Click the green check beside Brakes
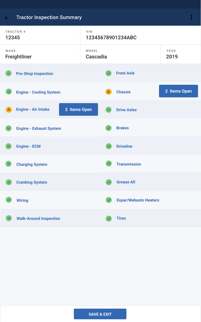Screen dimensions: 201x322 point(108,128)
